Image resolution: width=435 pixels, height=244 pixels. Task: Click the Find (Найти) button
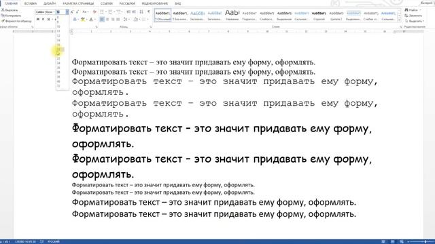pos(411,10)
